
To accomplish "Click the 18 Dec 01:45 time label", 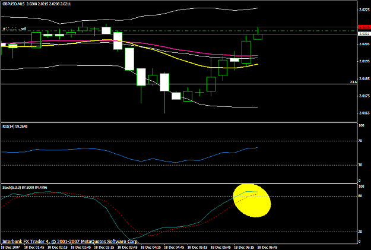I will (34, 248).
